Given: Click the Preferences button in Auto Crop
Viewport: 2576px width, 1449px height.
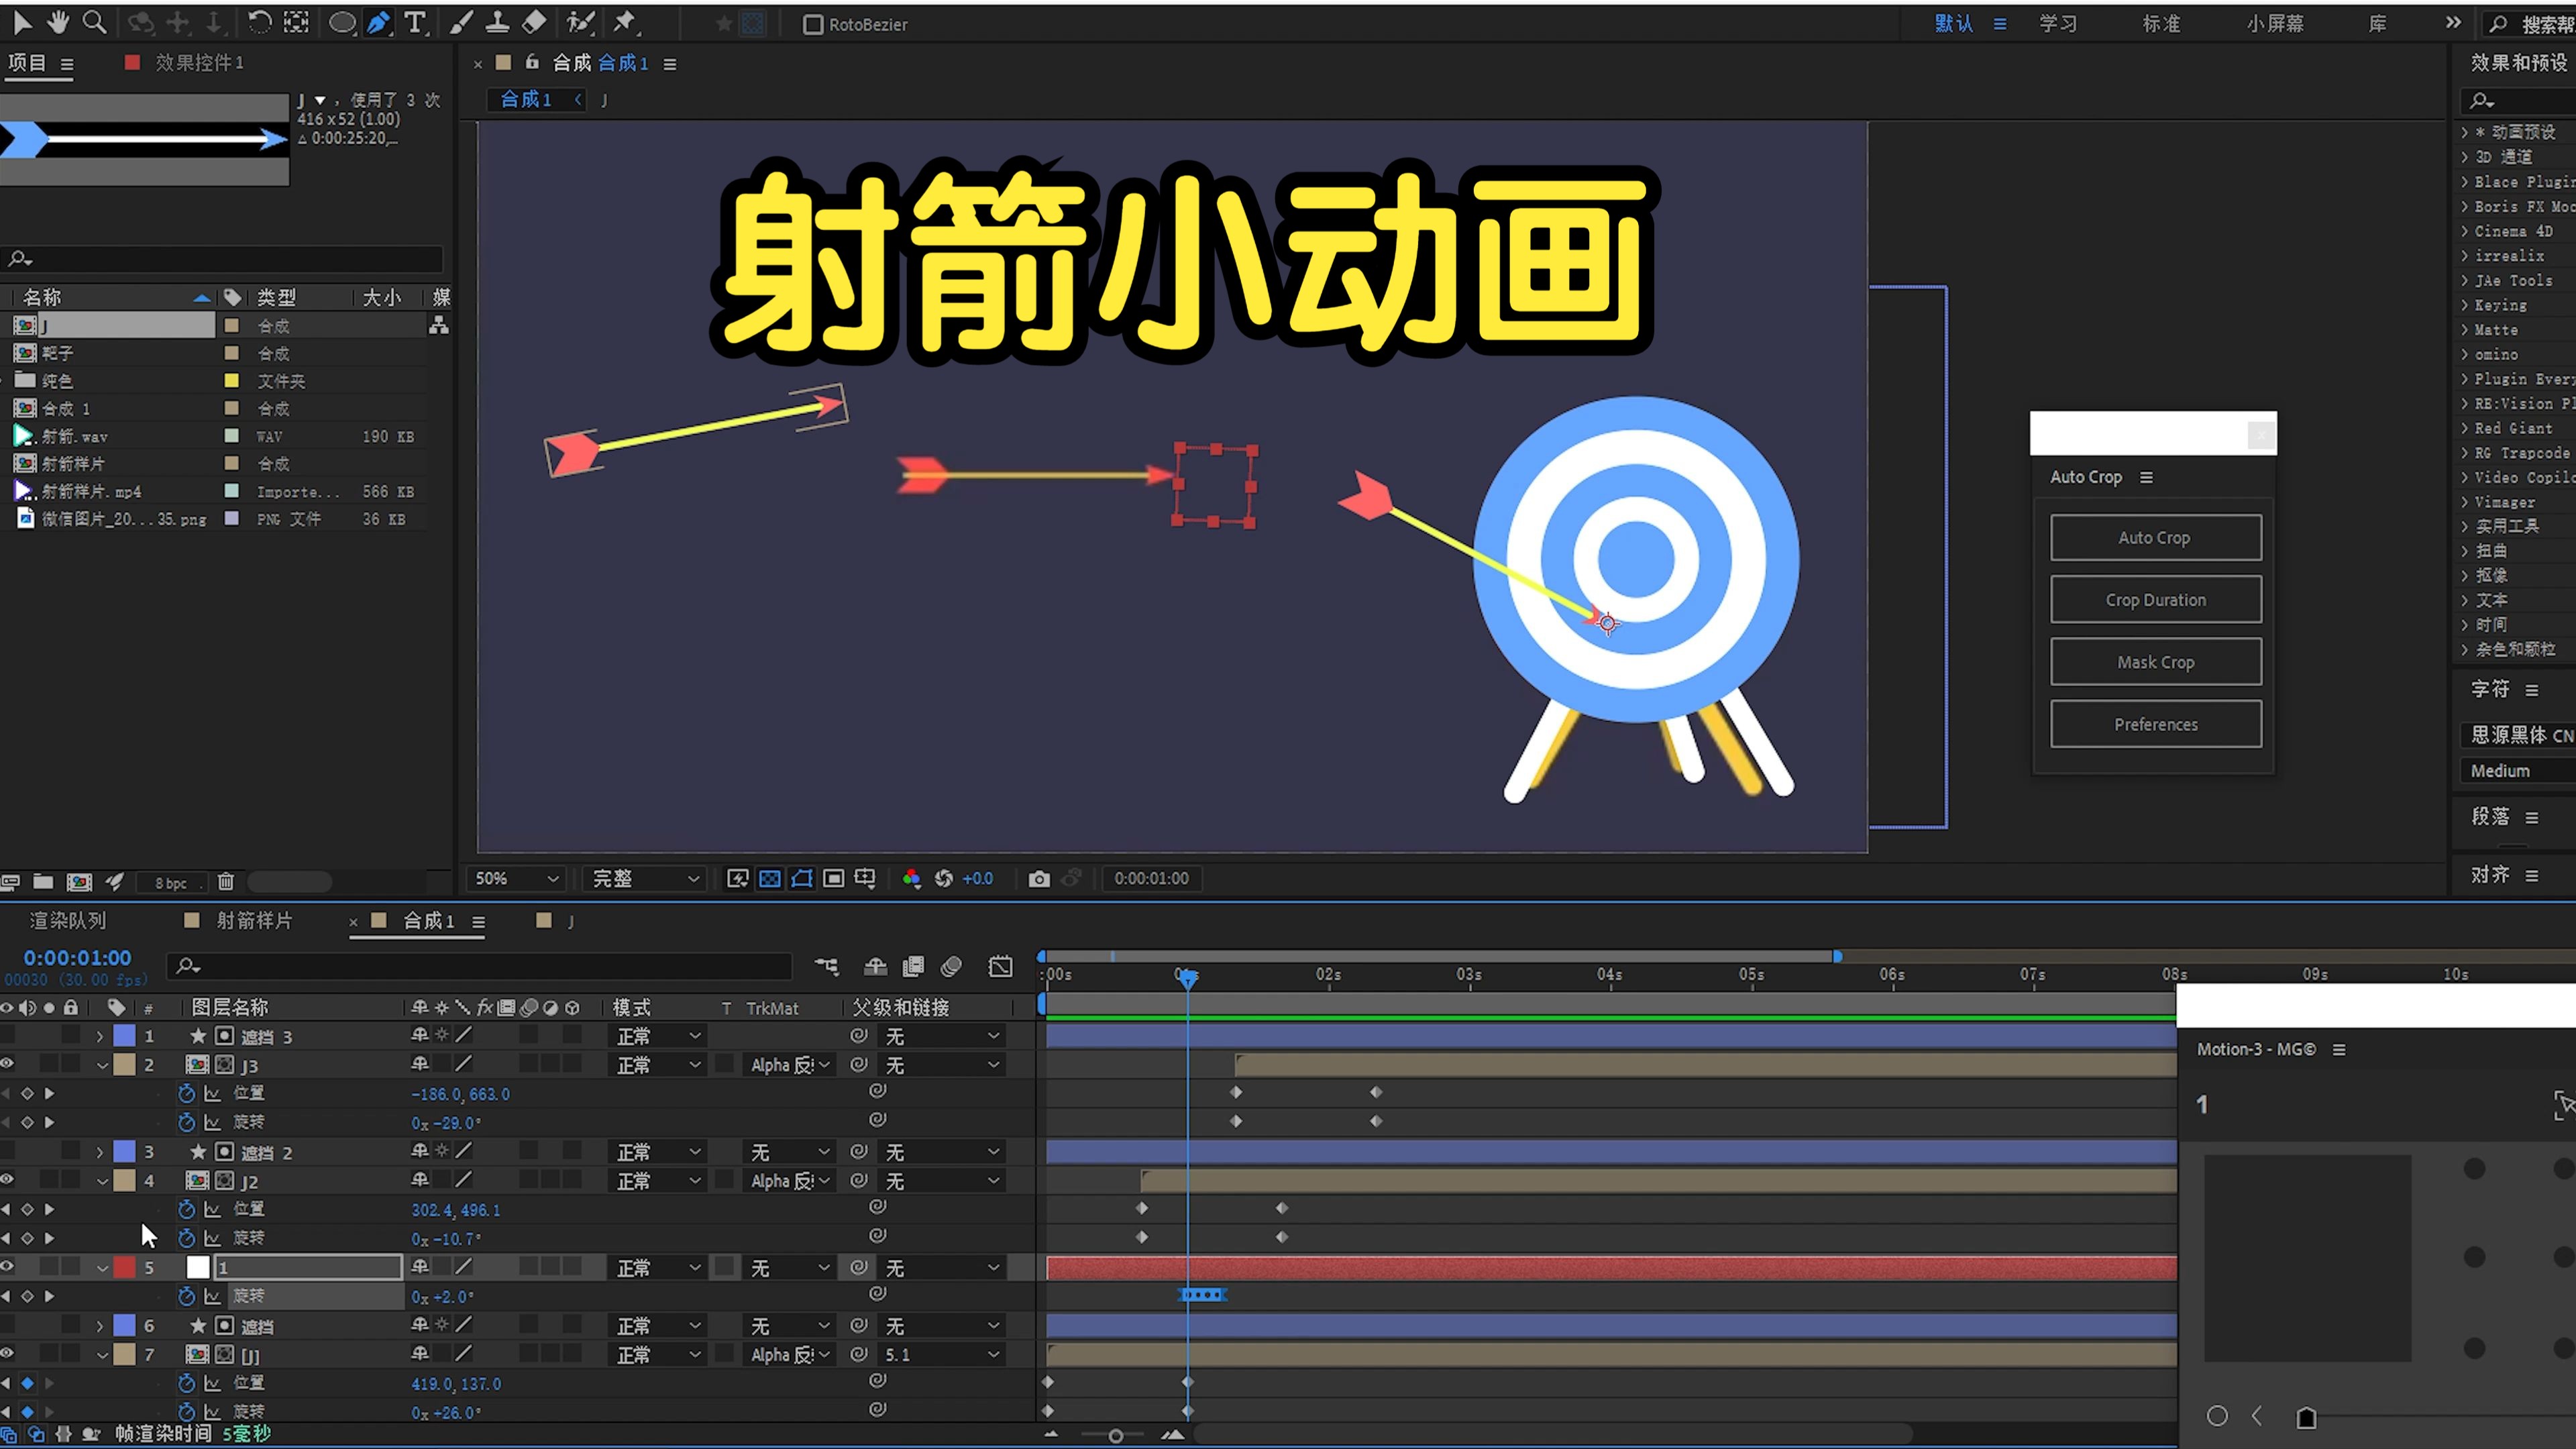Looking at the screenshot, I should (x=2155, y=724).
